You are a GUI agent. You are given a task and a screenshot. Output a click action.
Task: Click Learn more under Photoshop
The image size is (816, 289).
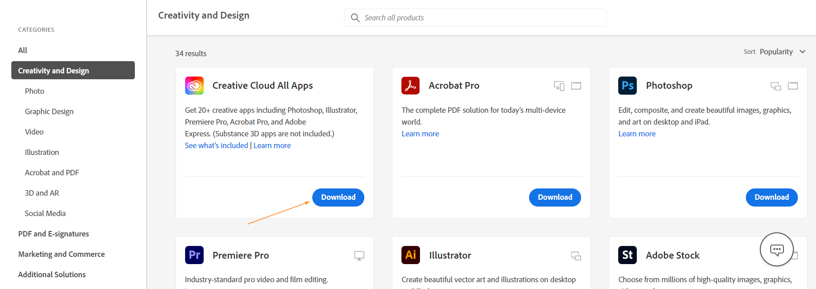click(637, 134)
